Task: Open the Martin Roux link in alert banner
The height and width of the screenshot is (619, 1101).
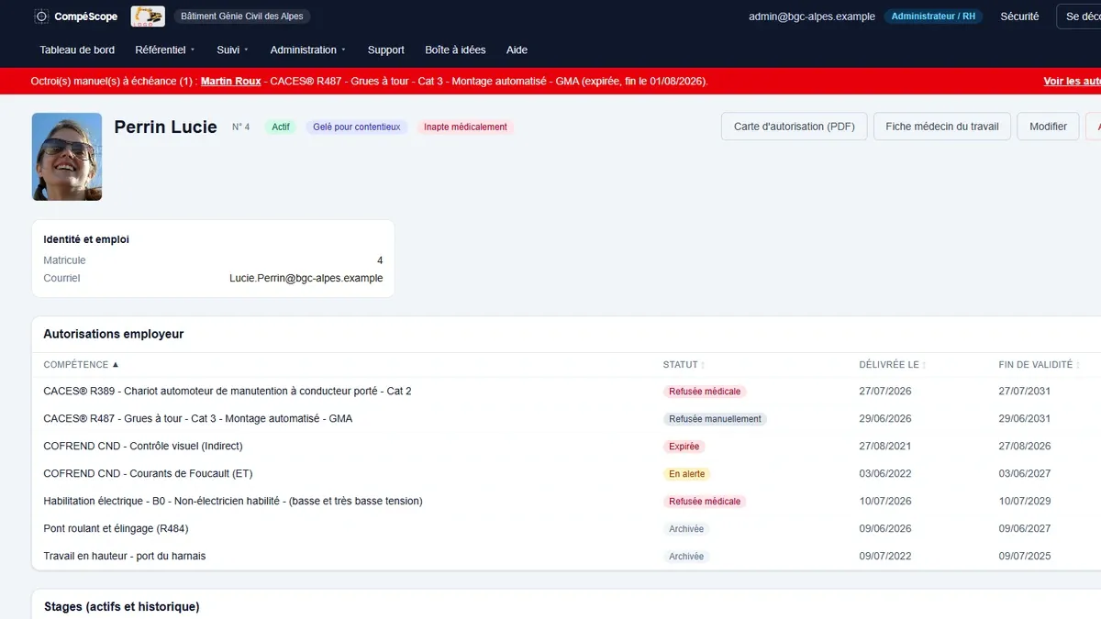Action: (x=231, y=81)
